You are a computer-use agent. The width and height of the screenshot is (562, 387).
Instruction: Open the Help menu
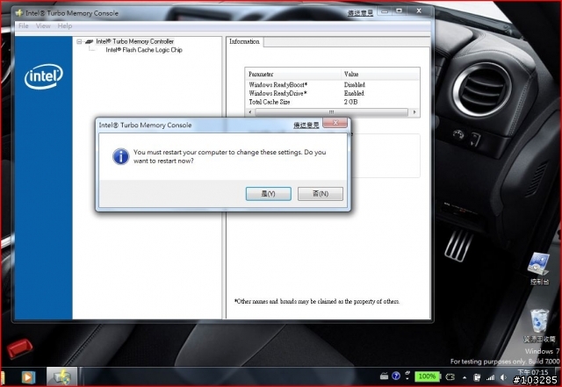(65, 25)
